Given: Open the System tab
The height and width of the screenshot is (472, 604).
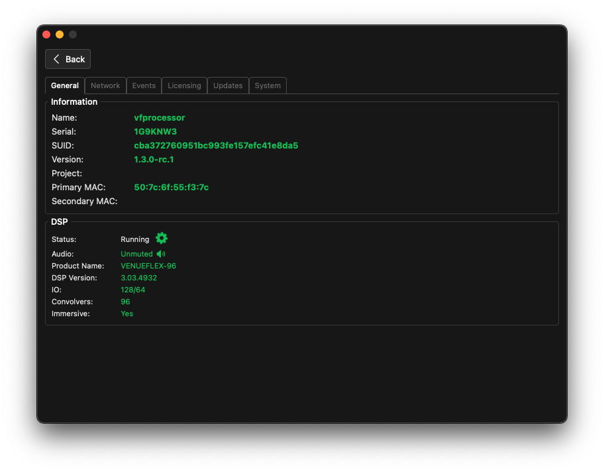Looking at the screenshot, I should pos(268,86).
